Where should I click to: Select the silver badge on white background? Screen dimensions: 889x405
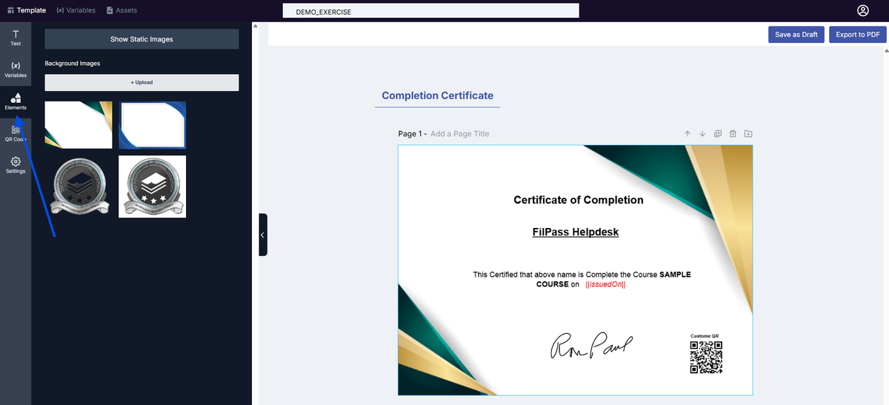coord(153,187)
